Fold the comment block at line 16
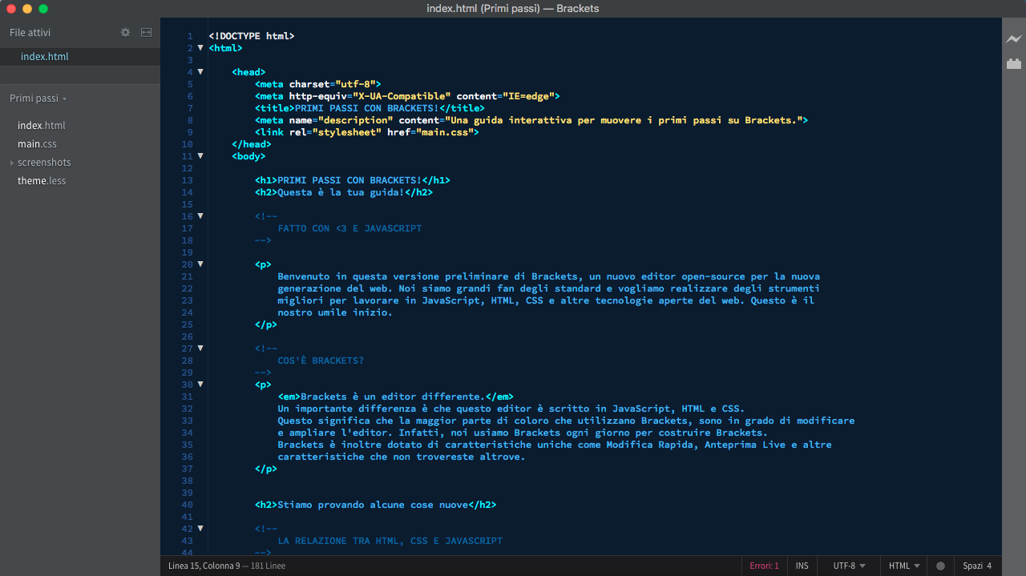 [200, 215]
